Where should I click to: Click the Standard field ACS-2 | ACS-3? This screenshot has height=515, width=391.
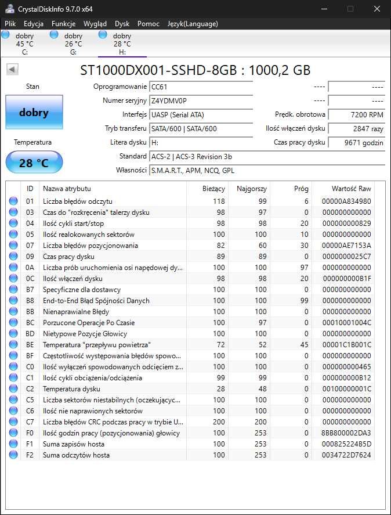[x=267, y=157]
